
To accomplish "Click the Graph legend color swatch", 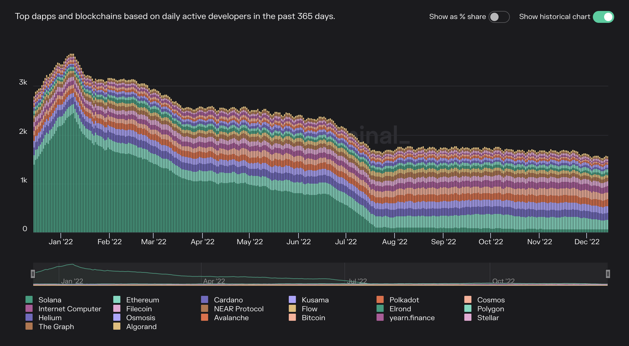I will [x=29, y=326].
